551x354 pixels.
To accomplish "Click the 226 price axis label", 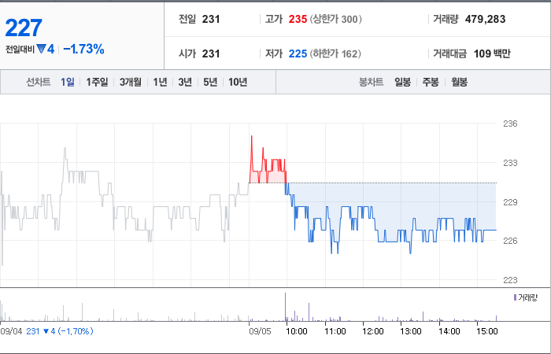I will [510, 241].
